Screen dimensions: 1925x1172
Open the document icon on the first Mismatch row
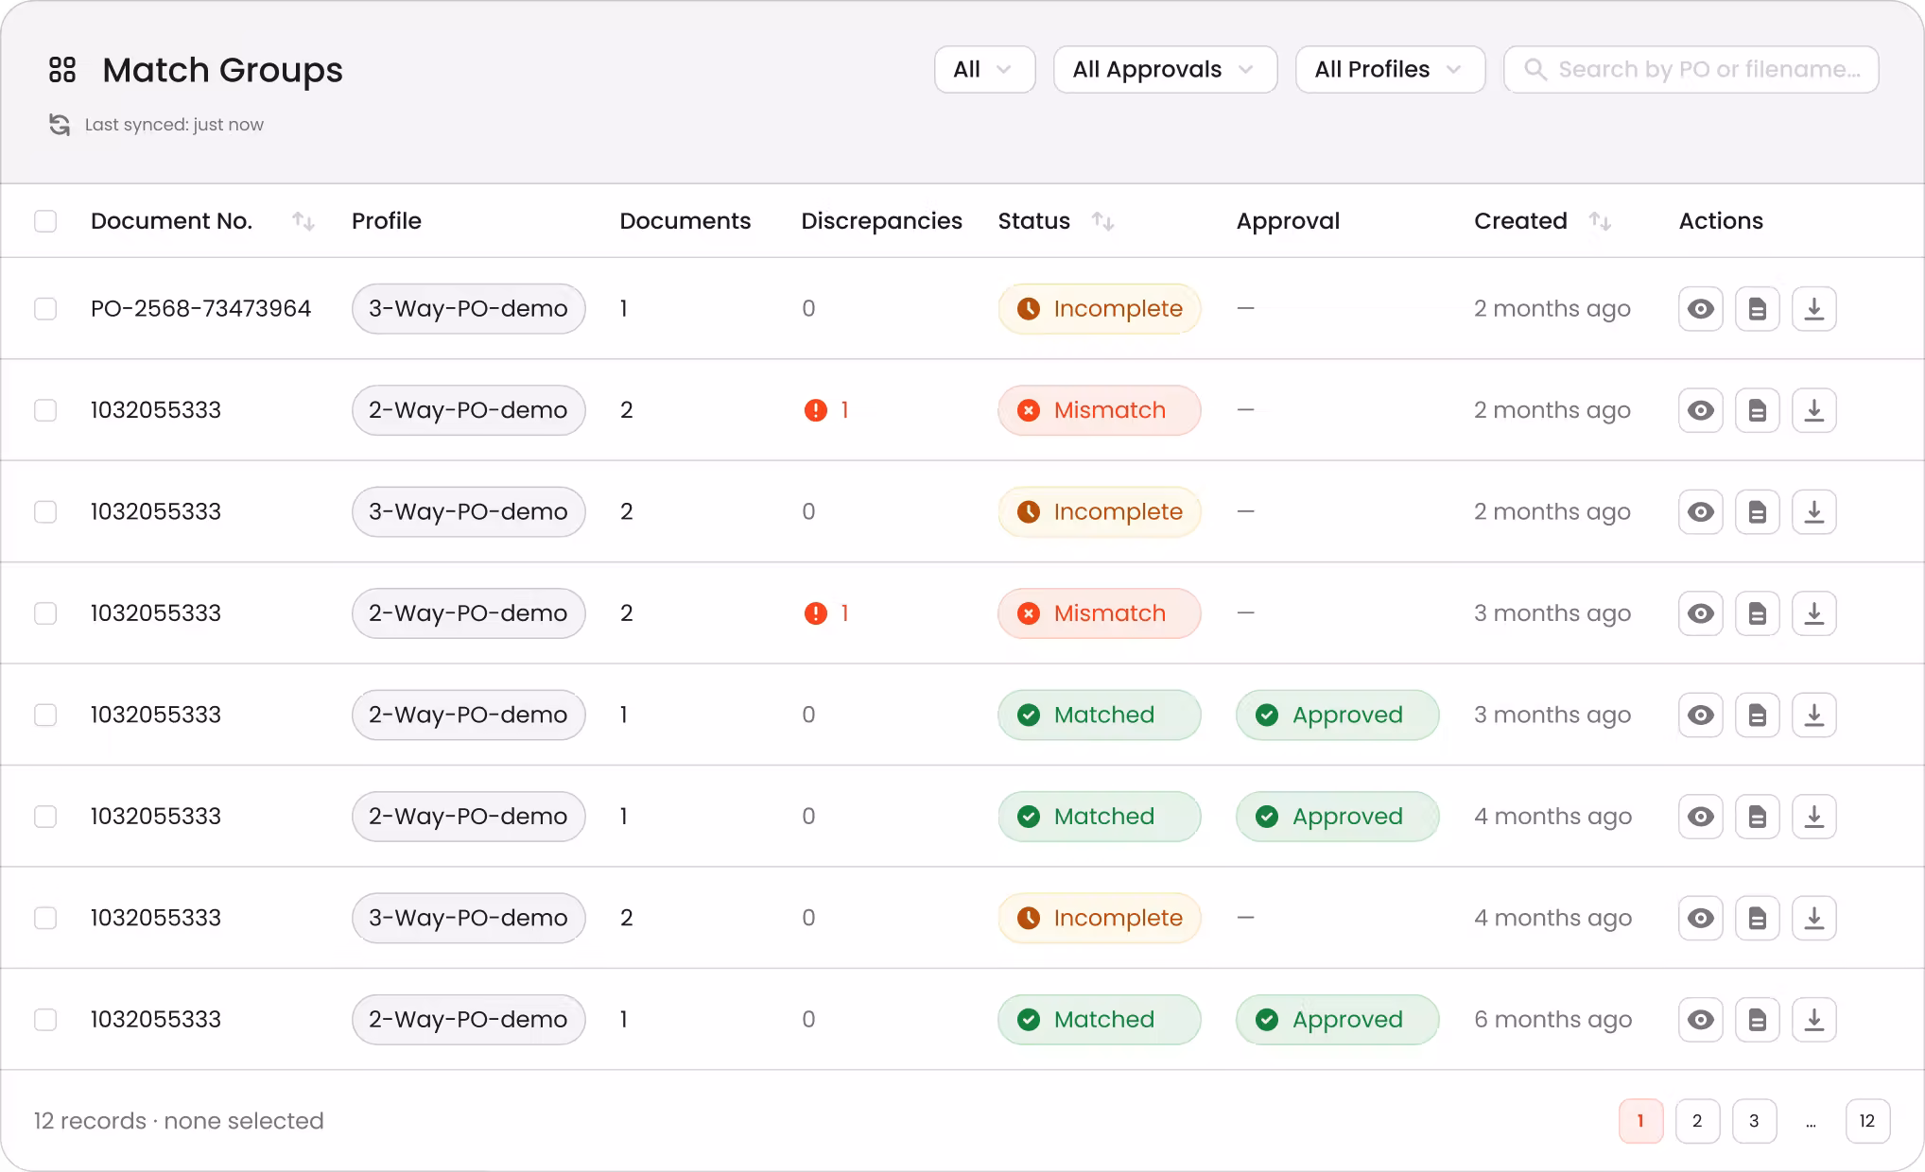(1757, 410)
